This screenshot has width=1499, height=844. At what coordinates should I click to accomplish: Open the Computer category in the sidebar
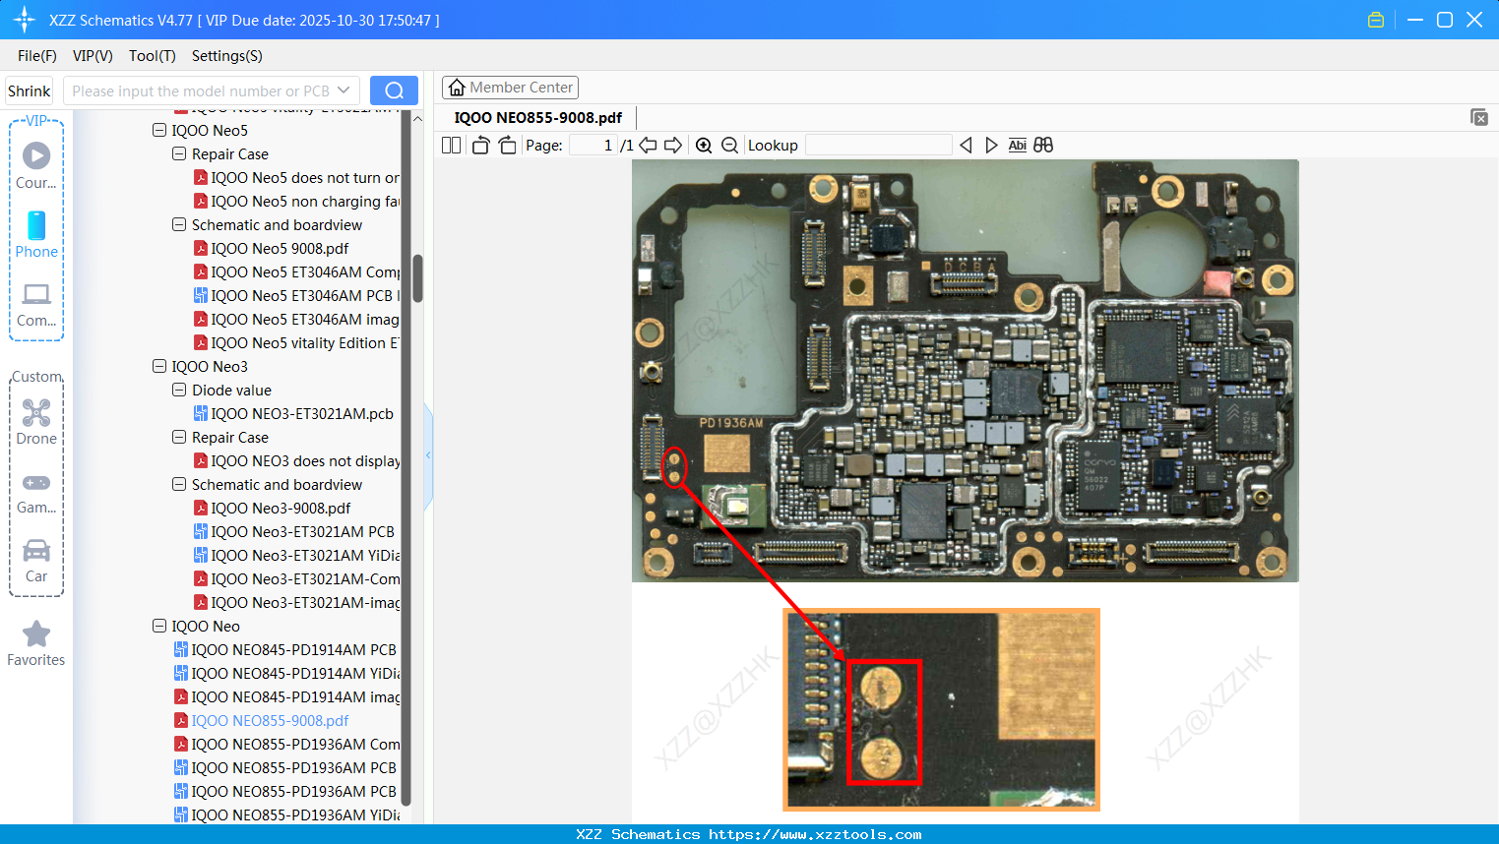point(36,305)
